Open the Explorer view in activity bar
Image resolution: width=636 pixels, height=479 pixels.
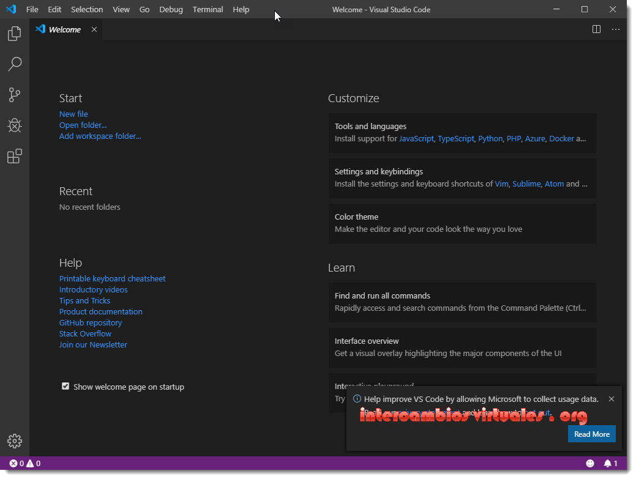15,33
